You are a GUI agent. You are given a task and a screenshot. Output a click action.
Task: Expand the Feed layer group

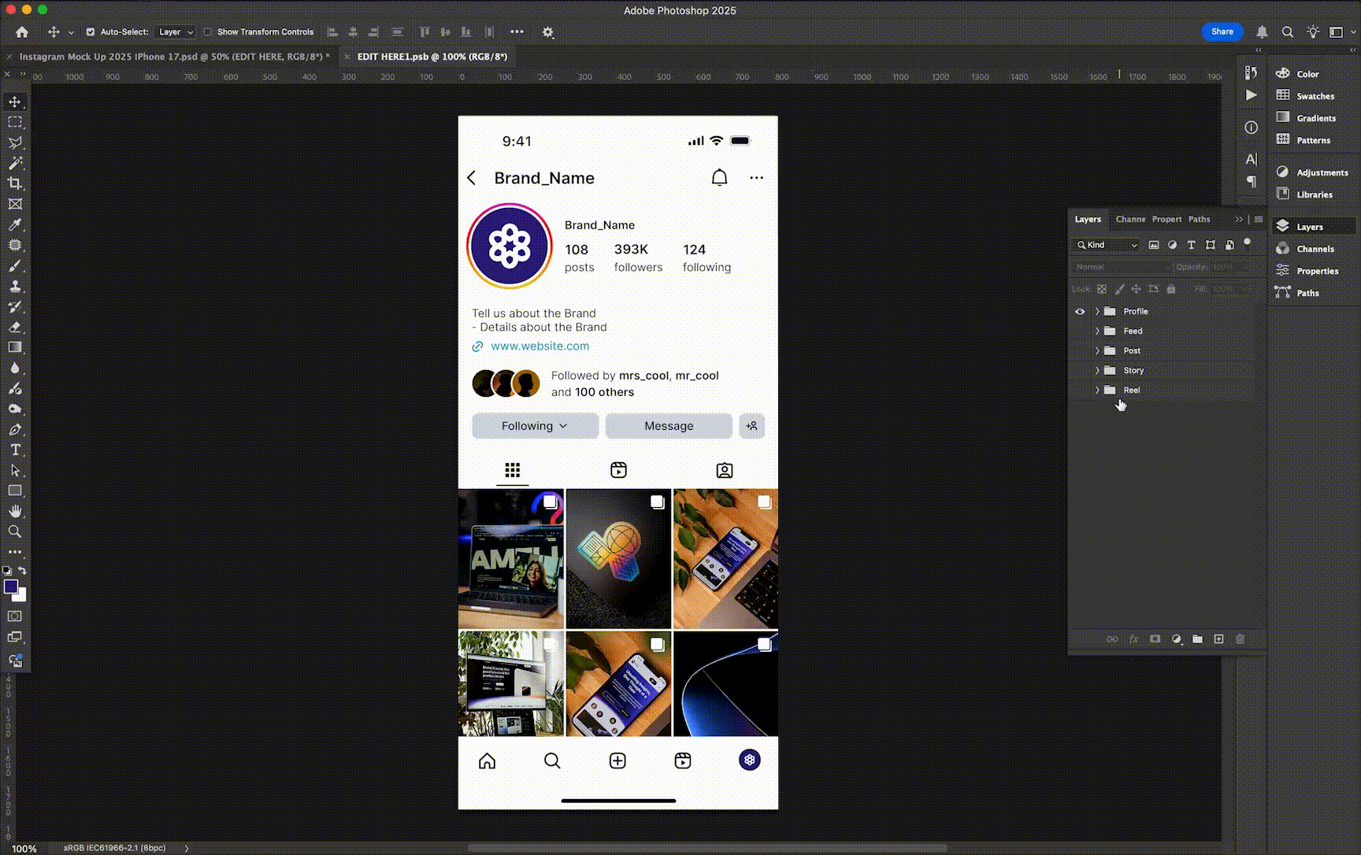point(1097,331)
